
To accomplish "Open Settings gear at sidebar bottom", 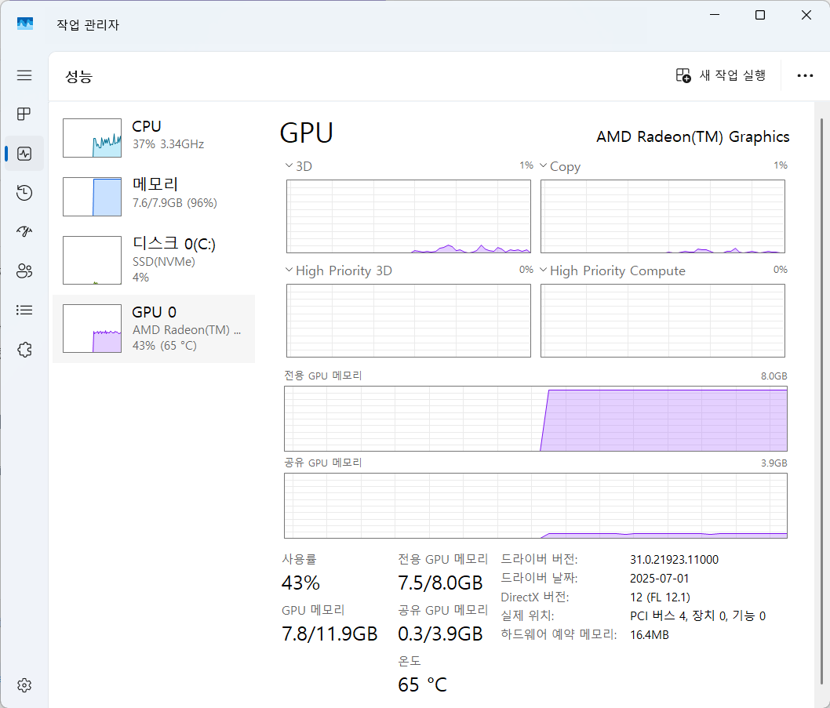I will coord(24,685).
